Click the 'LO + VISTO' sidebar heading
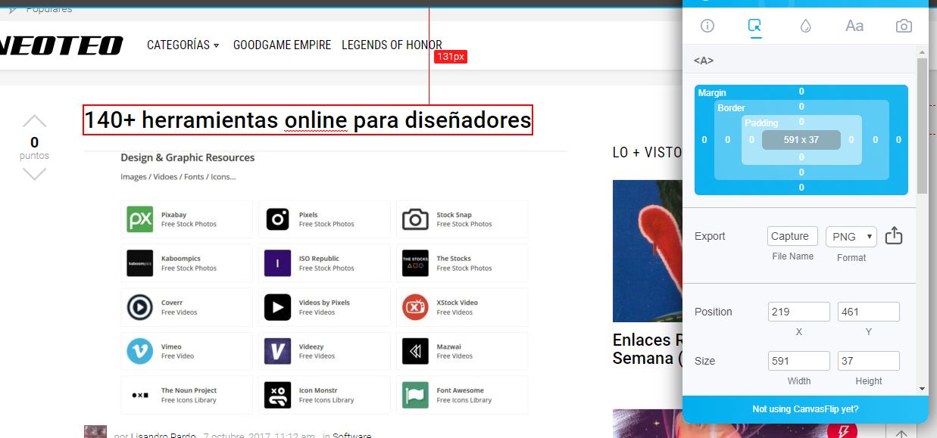Image resolution: width=937 pixels, height=438 pixels. click(x=648, y=153)
